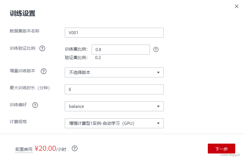The image size is (244, 159).
Task: Click the ¥20.00 price amount
Action: [x=45, y=149]
